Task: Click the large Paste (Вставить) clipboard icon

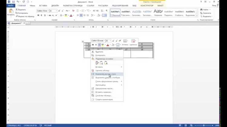Action: 11,11
